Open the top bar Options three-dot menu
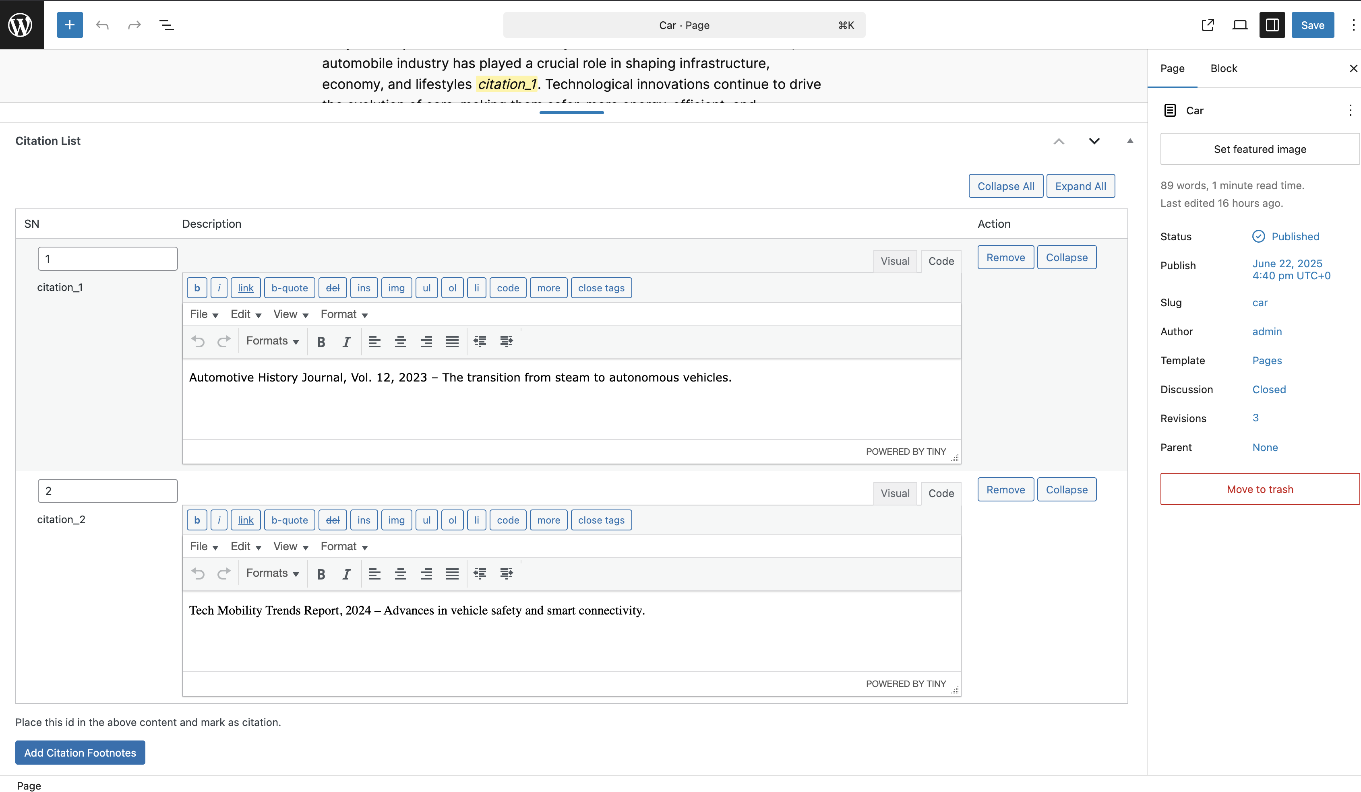Viewport: 1361px width, 792px height. (x=1353, y=25)
